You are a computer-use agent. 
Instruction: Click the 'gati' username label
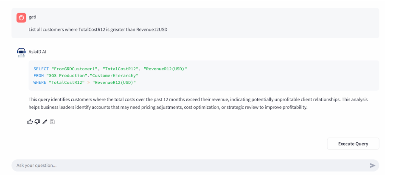pyautogui.click(x=32, y=17)
